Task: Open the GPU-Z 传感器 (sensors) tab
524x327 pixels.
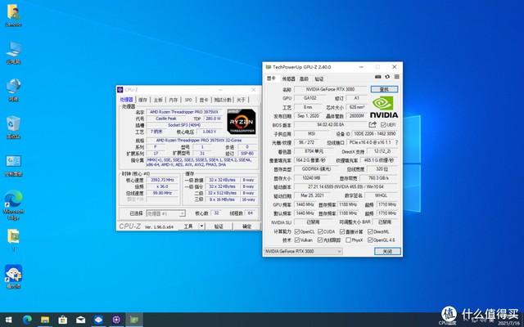Action: [288, 78]
